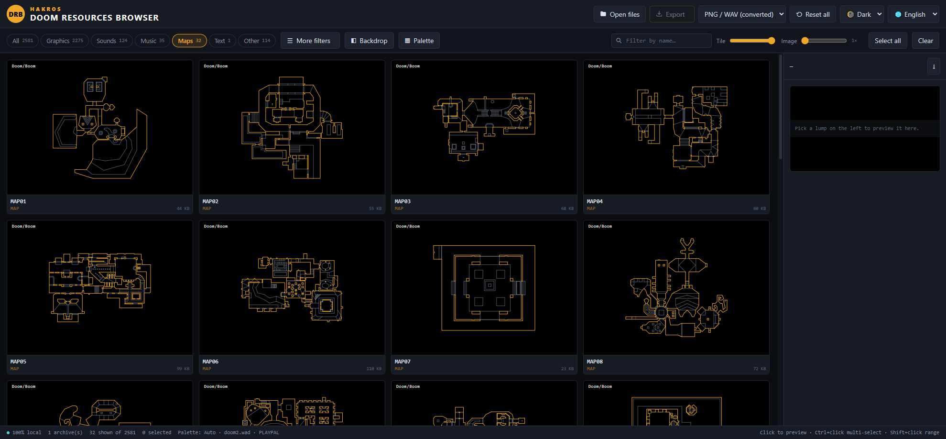Open the Dark theme dropdown
The height and width of the screenshot is (439, 946).
tap(862, 14)
